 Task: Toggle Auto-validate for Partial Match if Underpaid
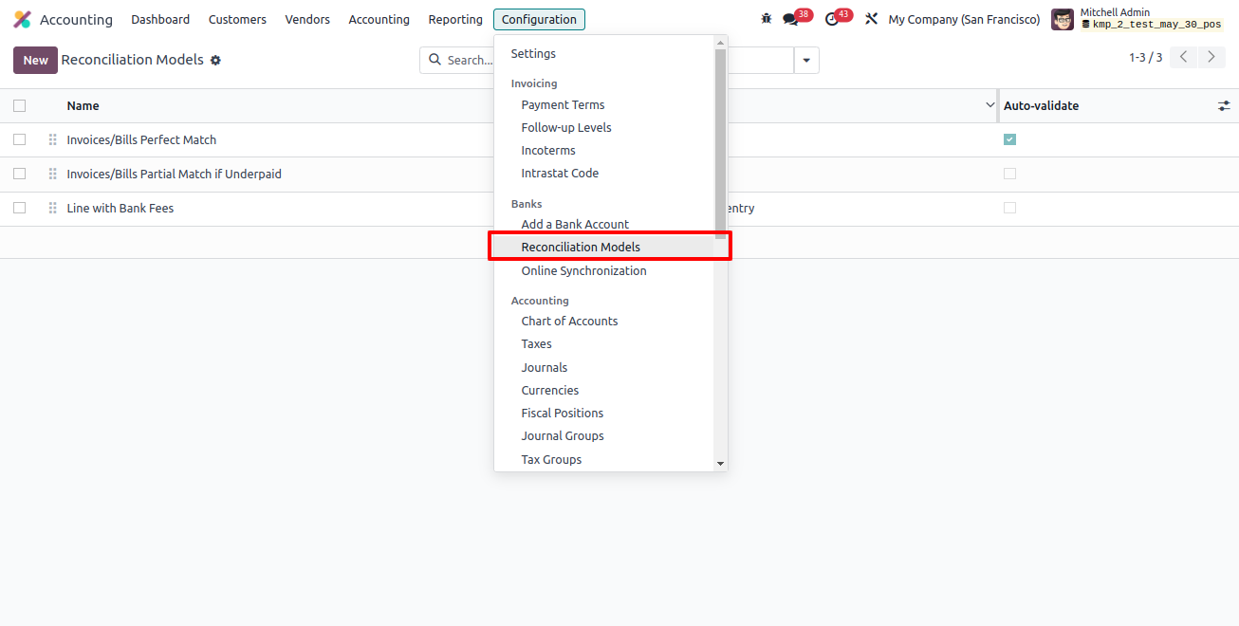click(x=1009, y=174)
